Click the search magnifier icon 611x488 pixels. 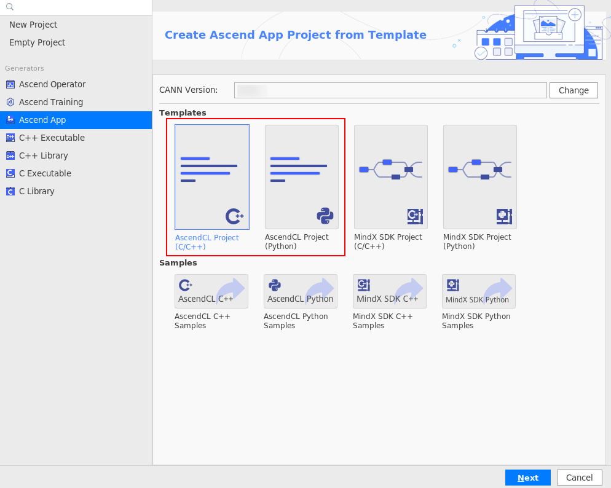coord(10,7)
